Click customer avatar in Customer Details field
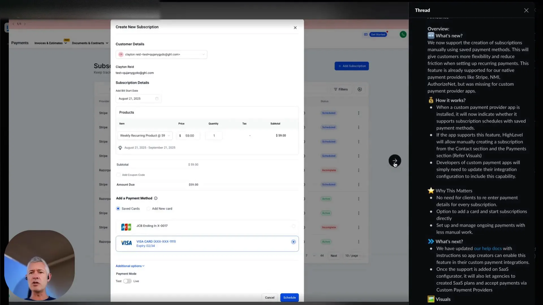 point(121,55)
